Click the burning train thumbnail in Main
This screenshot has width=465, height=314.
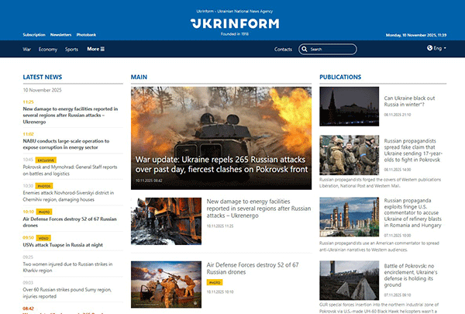click(166, 221)
